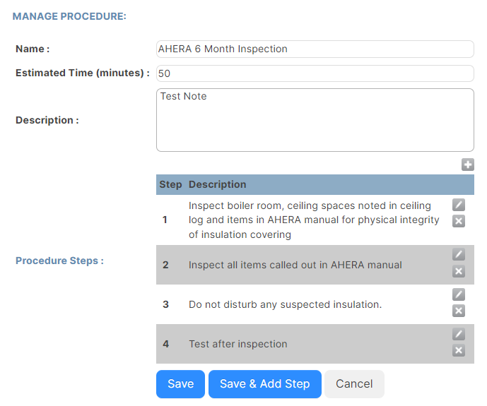Delete step 1 with the X icon
Screen dimensions: 487x406
[x=459, y=221]
